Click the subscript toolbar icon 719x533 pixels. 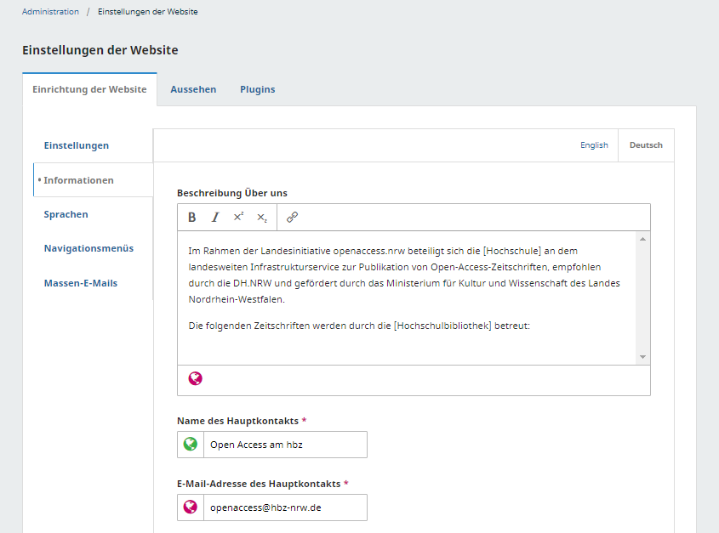pyautogui.click(x=262, y=217)
